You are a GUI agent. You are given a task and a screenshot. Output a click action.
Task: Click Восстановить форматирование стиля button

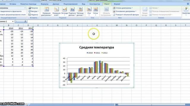(x=13, y=15)
